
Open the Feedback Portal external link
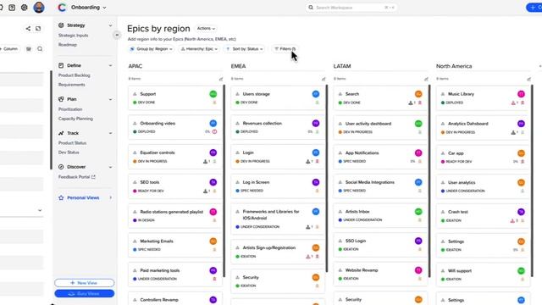pyautogui.click(x=77, y=177)
